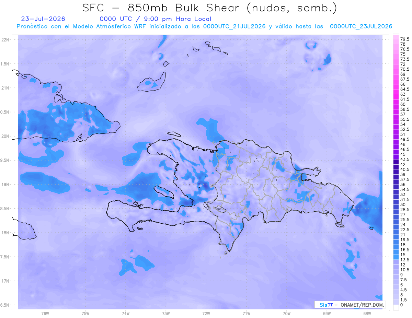412x318 pixels.
Task: Click the latitude label "17N"
Action: 5,281
